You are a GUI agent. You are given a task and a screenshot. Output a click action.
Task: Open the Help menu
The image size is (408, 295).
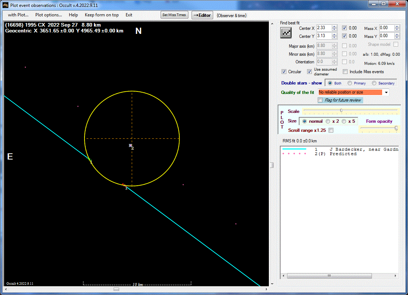73,15
